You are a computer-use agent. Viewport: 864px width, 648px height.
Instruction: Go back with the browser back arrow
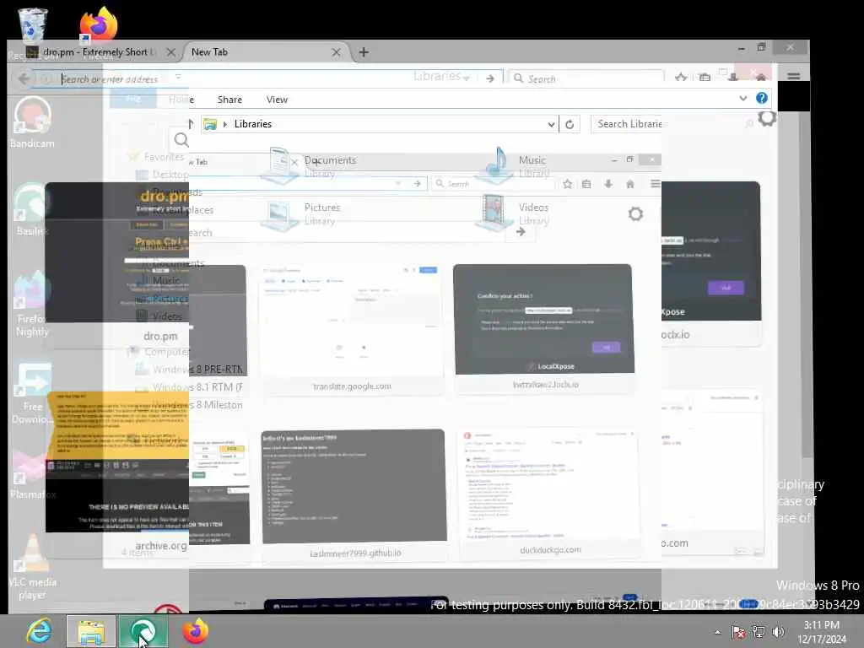[24, 78]
